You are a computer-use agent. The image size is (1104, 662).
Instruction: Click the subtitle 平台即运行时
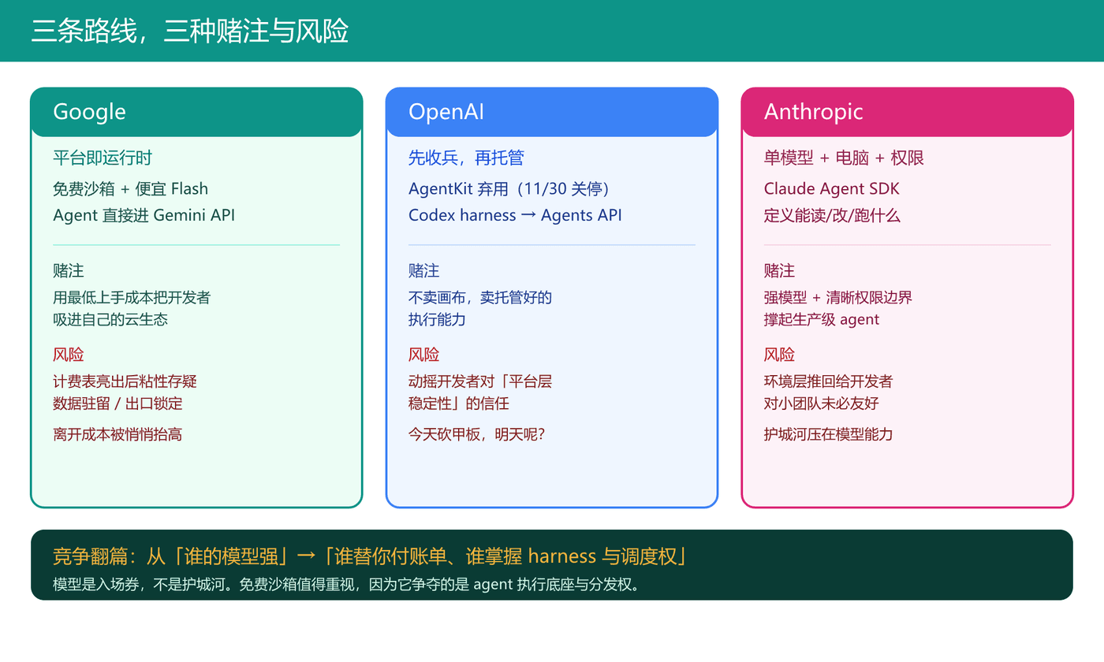tap(103, 158)
